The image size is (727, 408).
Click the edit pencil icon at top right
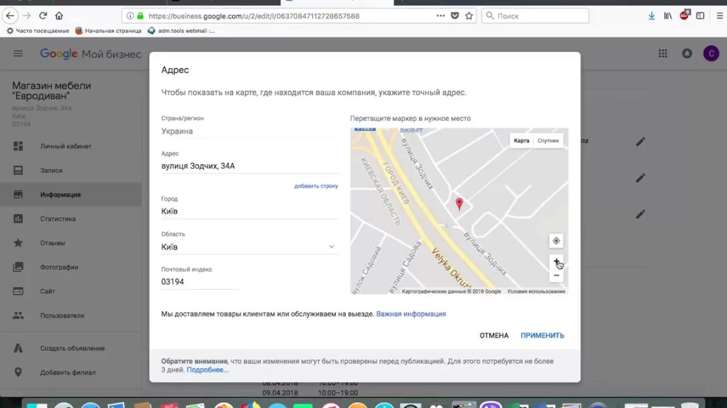641,142
